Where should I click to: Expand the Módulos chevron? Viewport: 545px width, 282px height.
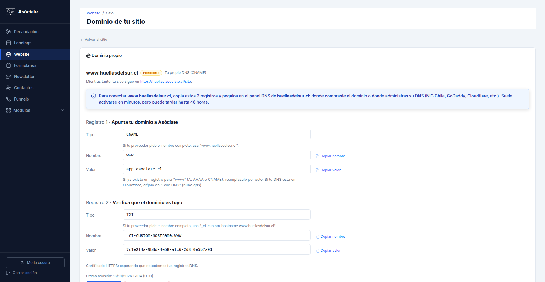click(x=62, y=110)
